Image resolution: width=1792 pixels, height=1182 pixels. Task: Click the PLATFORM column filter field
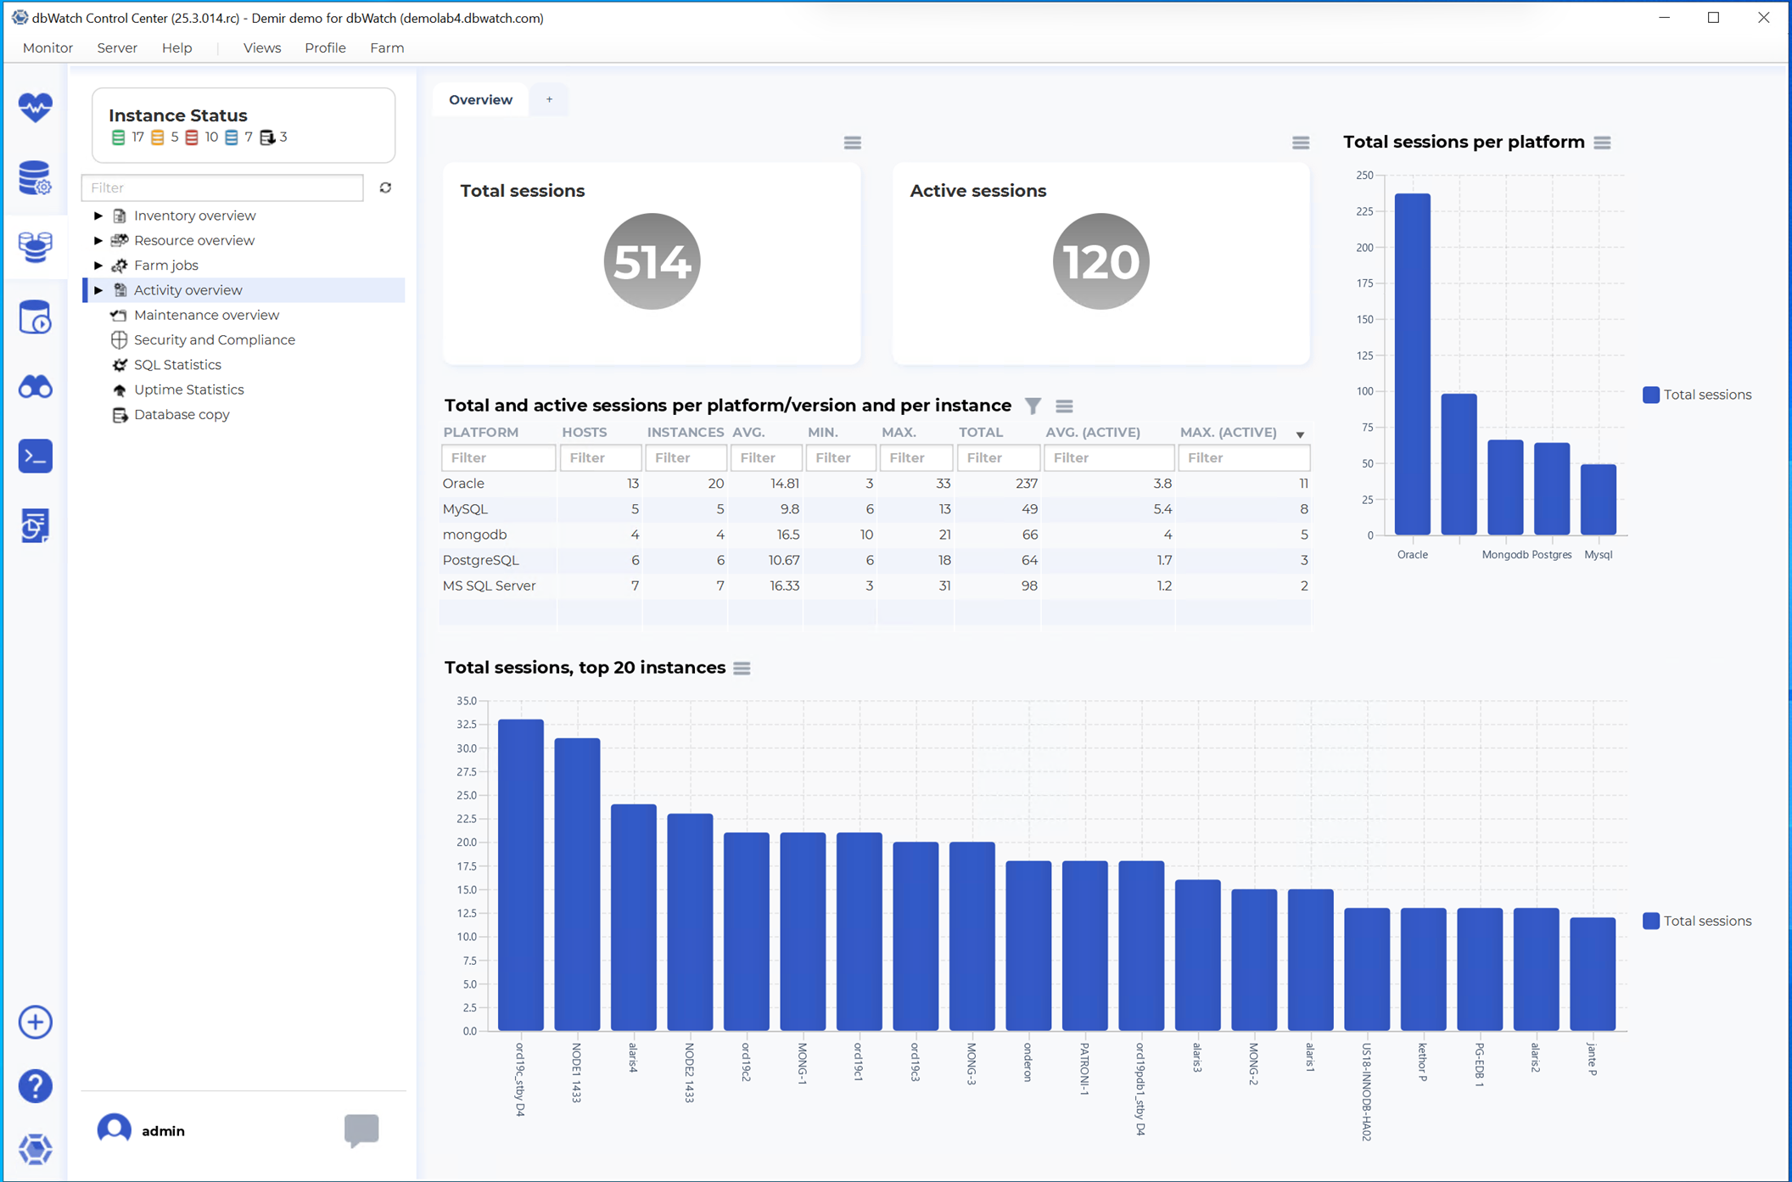(498, 457)
